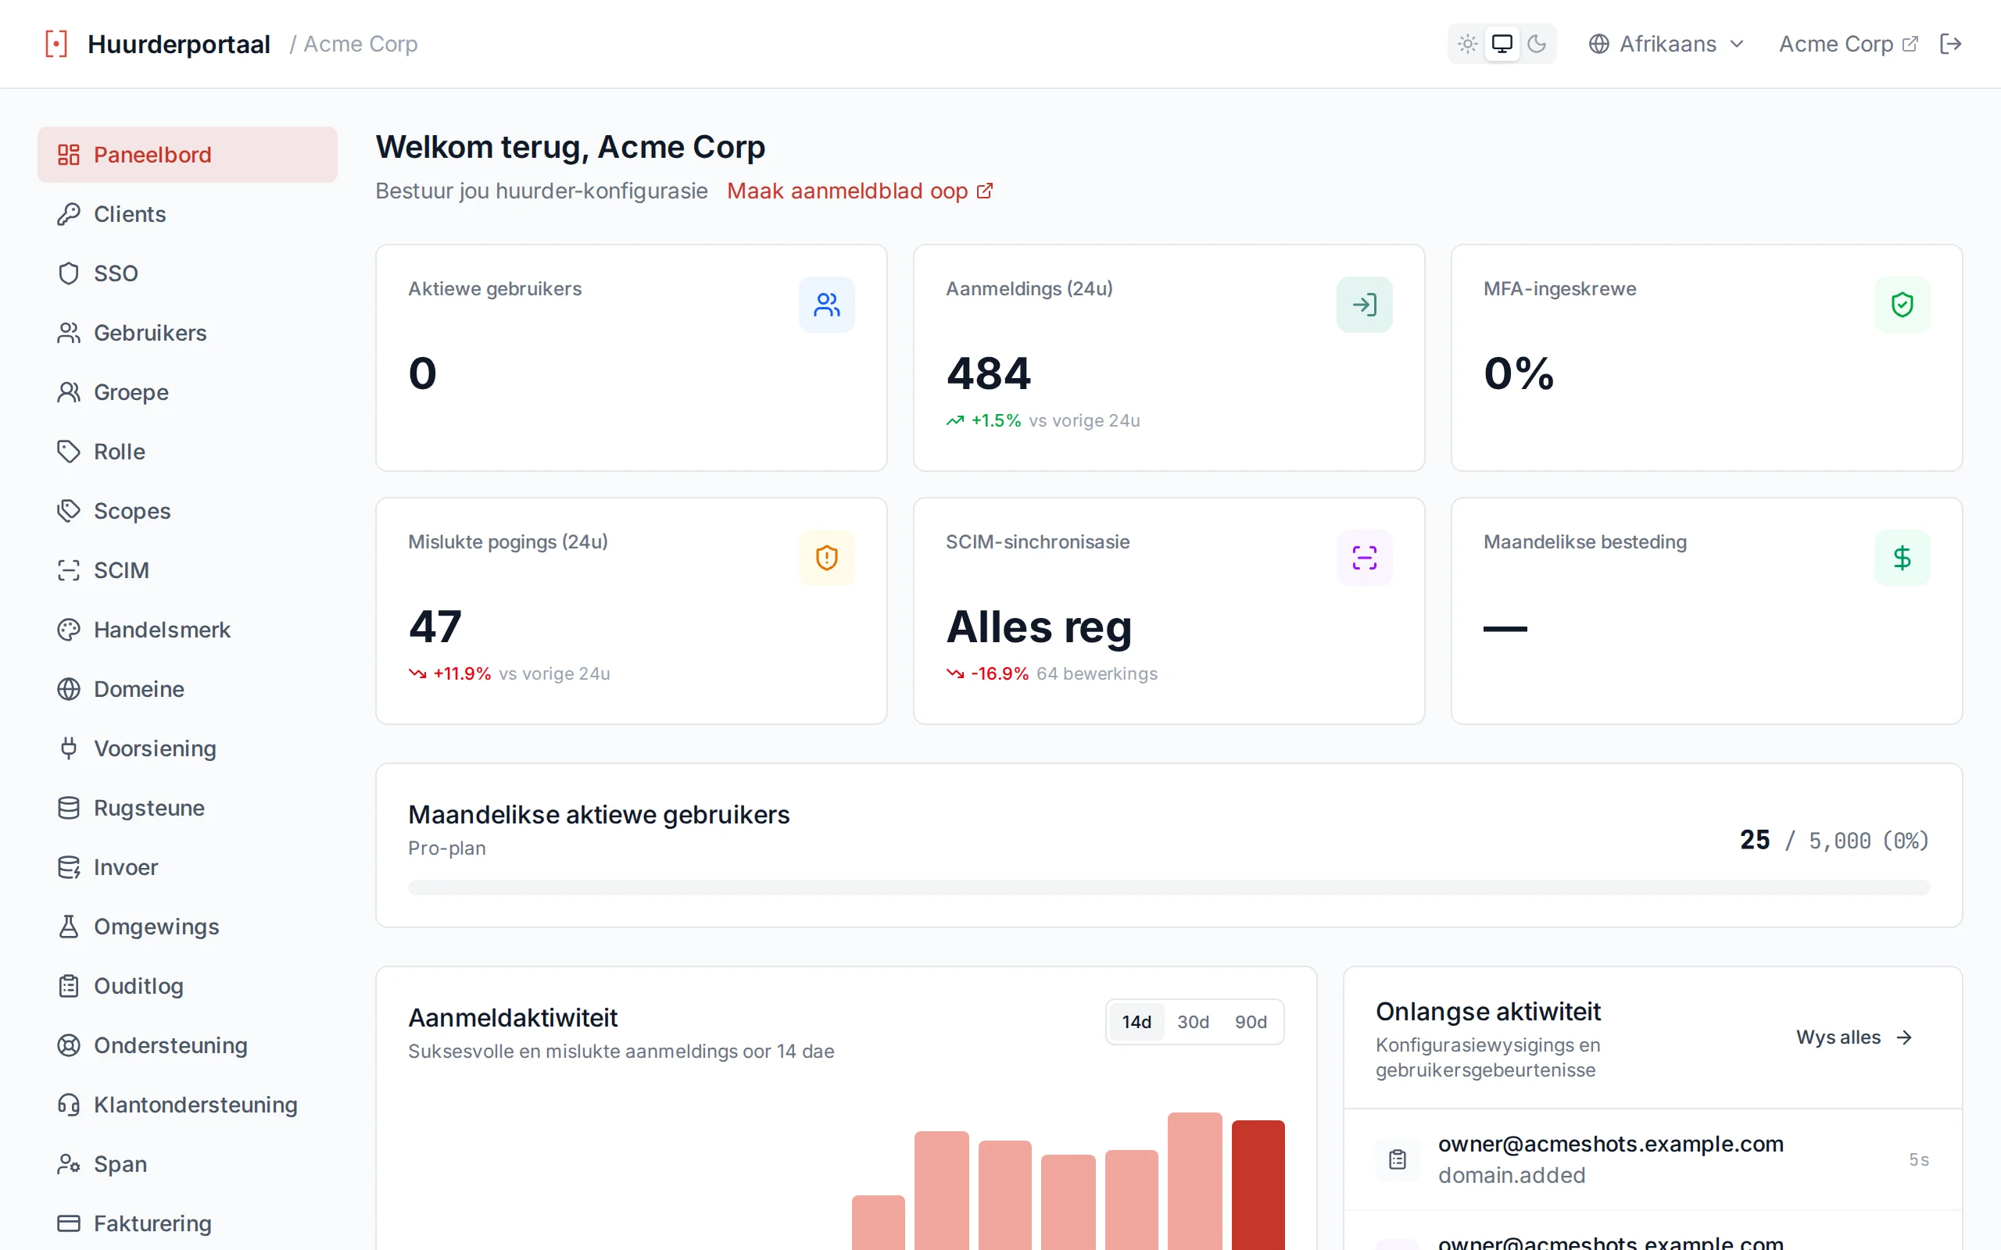
Task: Click the logout icon in header
Action: point(1950,44)
